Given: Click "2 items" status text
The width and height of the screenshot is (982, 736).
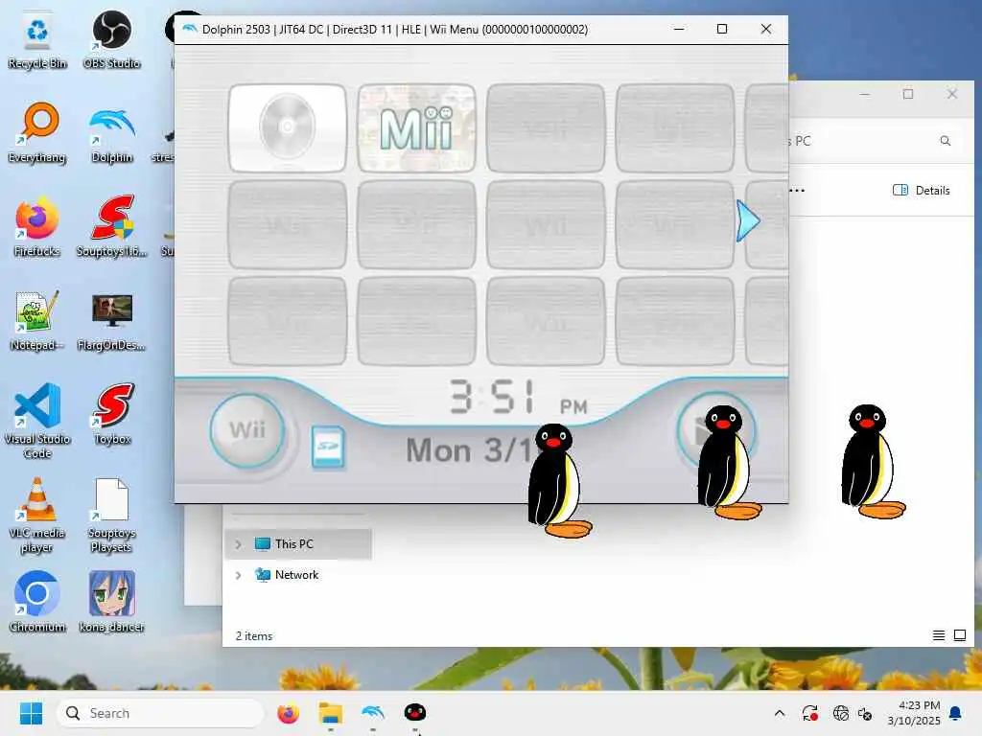Looking at the screenshot, I should point(253,636).
